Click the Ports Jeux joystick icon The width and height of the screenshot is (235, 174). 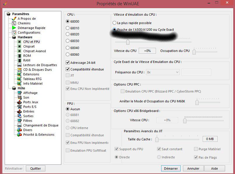click(19, 102)
